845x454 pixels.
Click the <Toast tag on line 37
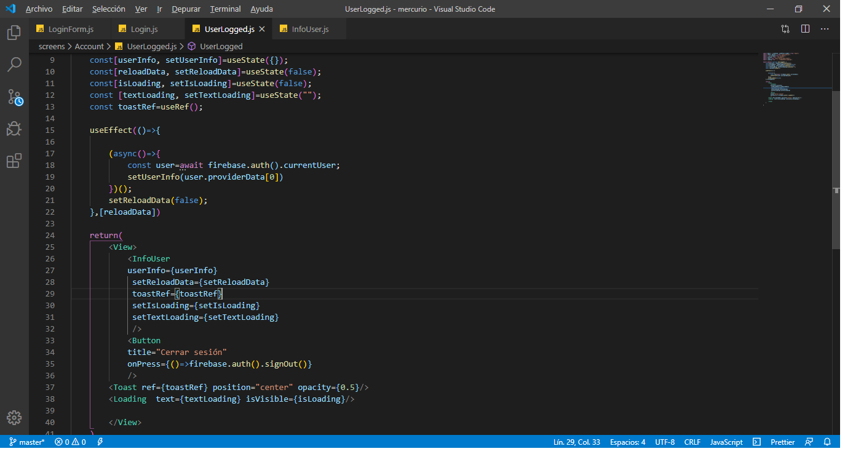click(x=123, y=388)
